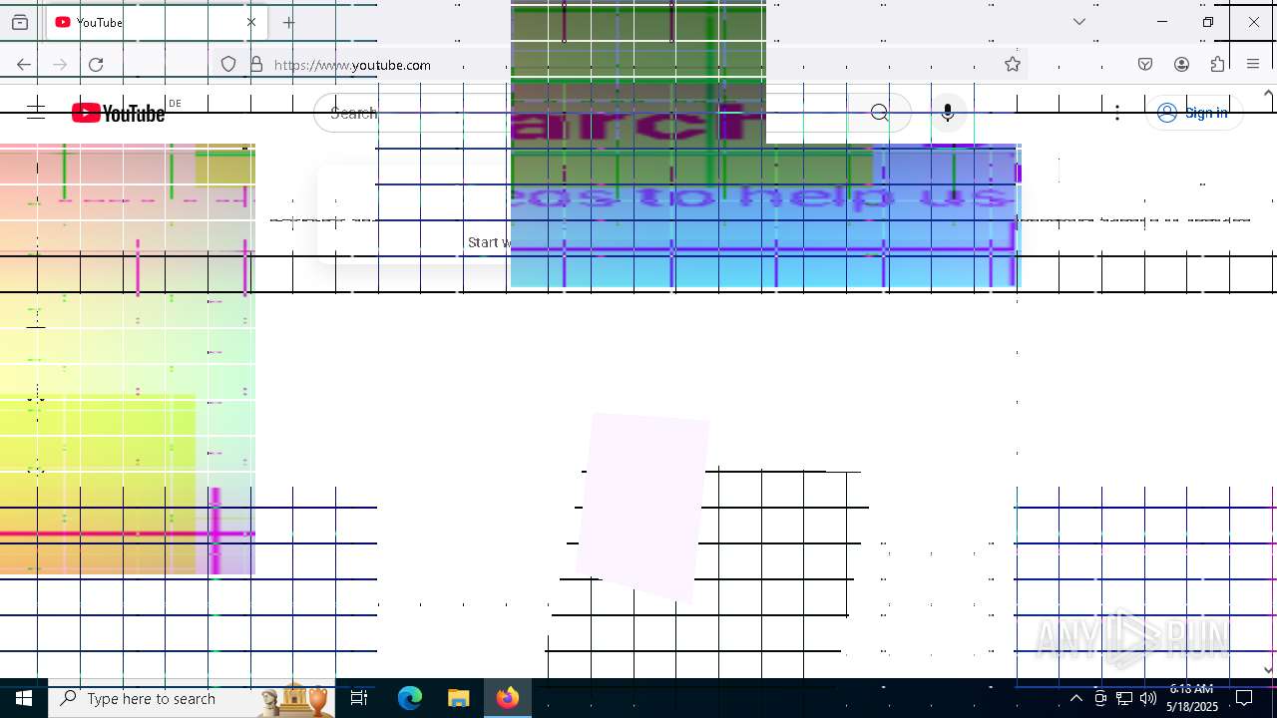
Task: Open the YouTube hamburger guide menu
Action: (x=36, y=113)
